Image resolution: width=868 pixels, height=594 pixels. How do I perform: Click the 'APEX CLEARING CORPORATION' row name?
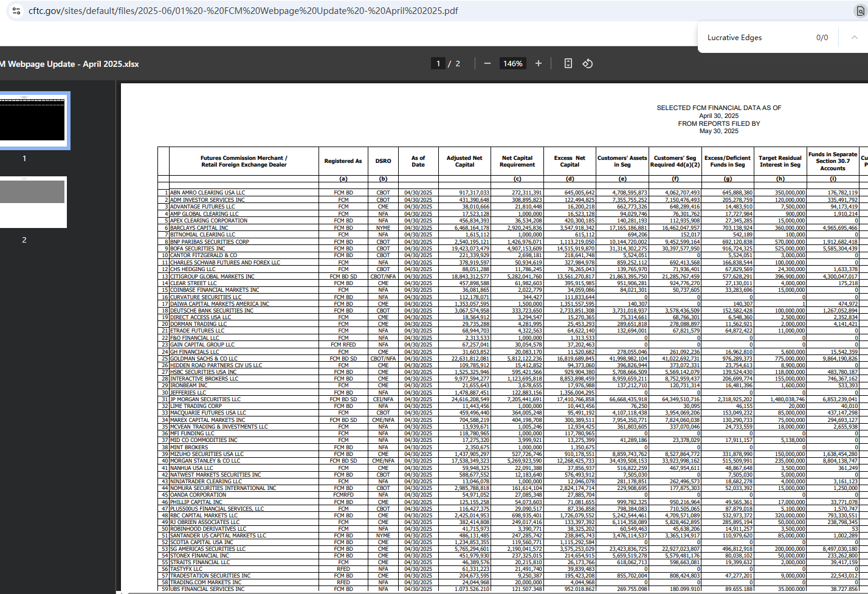tap(208, 221)
